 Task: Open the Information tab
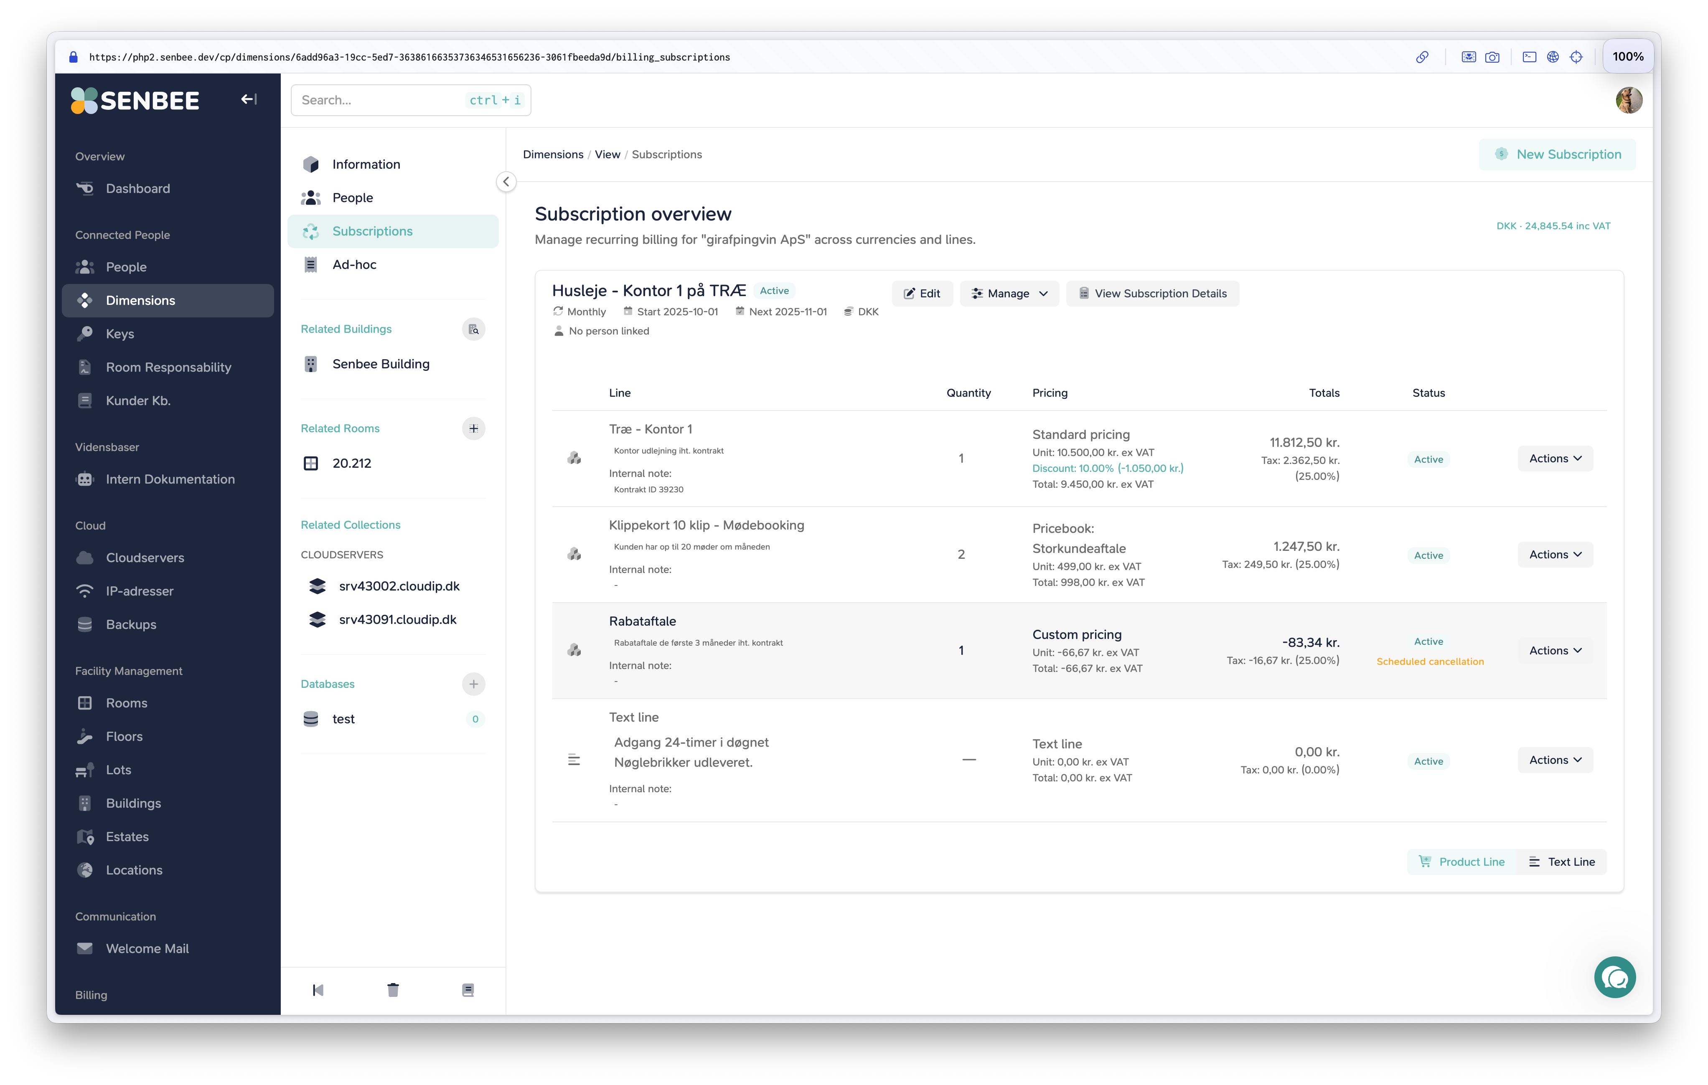coord(393,165)
